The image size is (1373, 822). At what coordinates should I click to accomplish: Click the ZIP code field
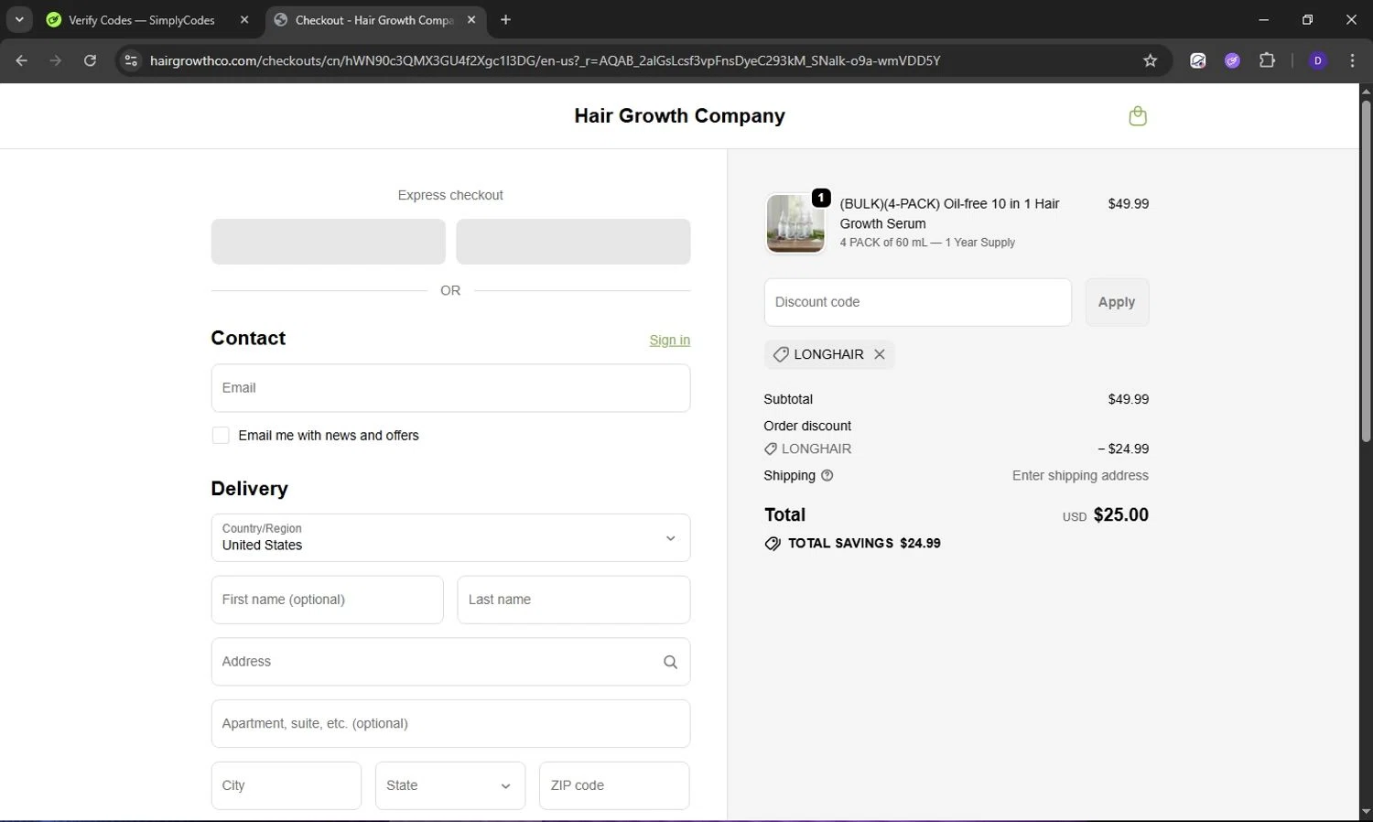pyautogui.click(x=614, y=785)
